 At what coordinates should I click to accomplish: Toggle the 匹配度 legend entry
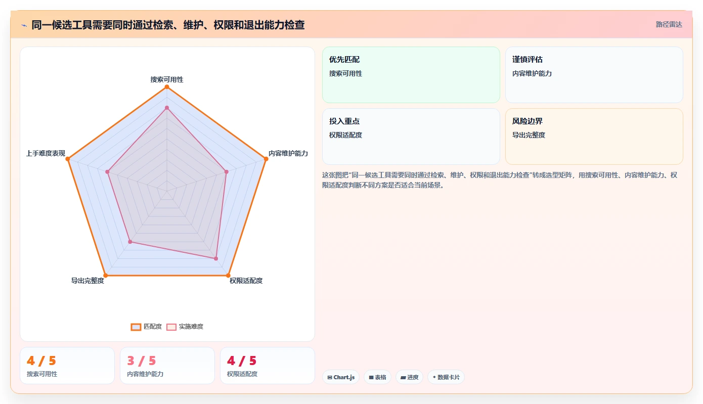[146, 327]
